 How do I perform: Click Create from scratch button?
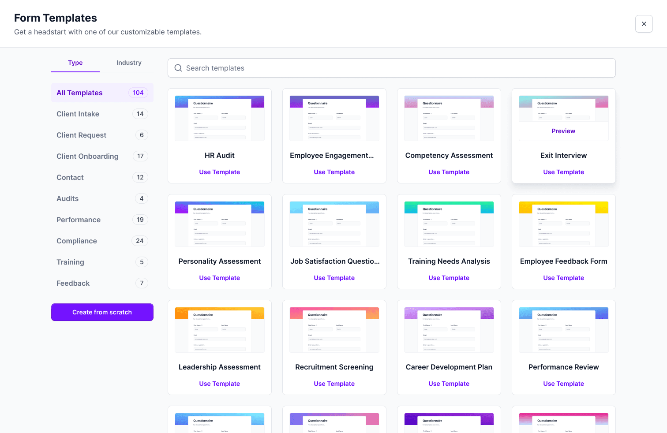coord(102,312)
